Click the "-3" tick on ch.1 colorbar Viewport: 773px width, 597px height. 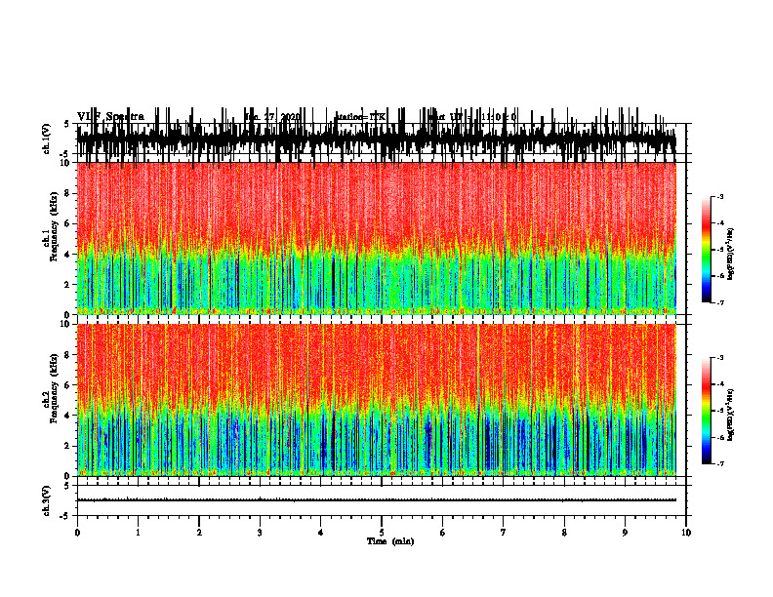719,196
